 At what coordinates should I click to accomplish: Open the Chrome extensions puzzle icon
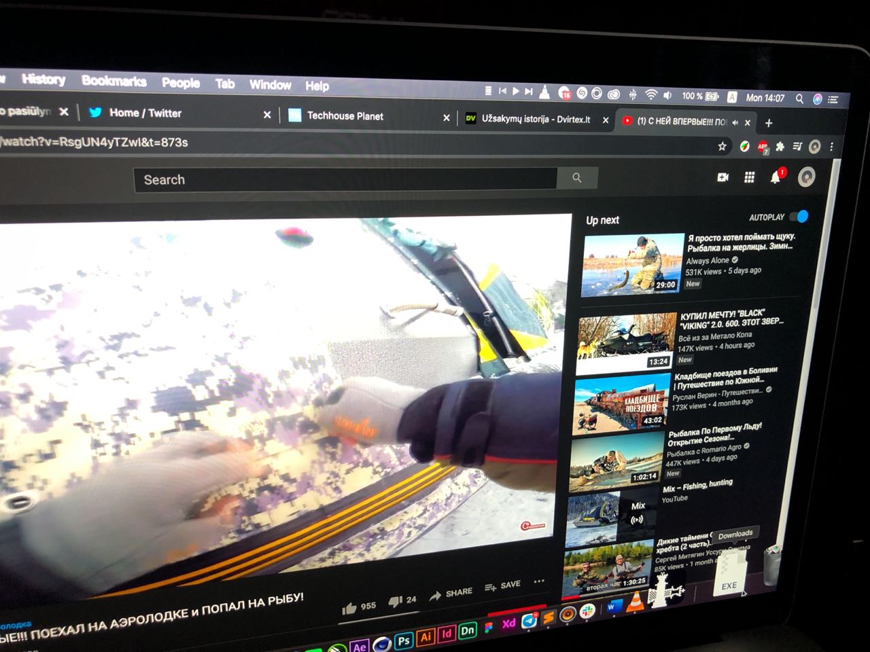780,146
